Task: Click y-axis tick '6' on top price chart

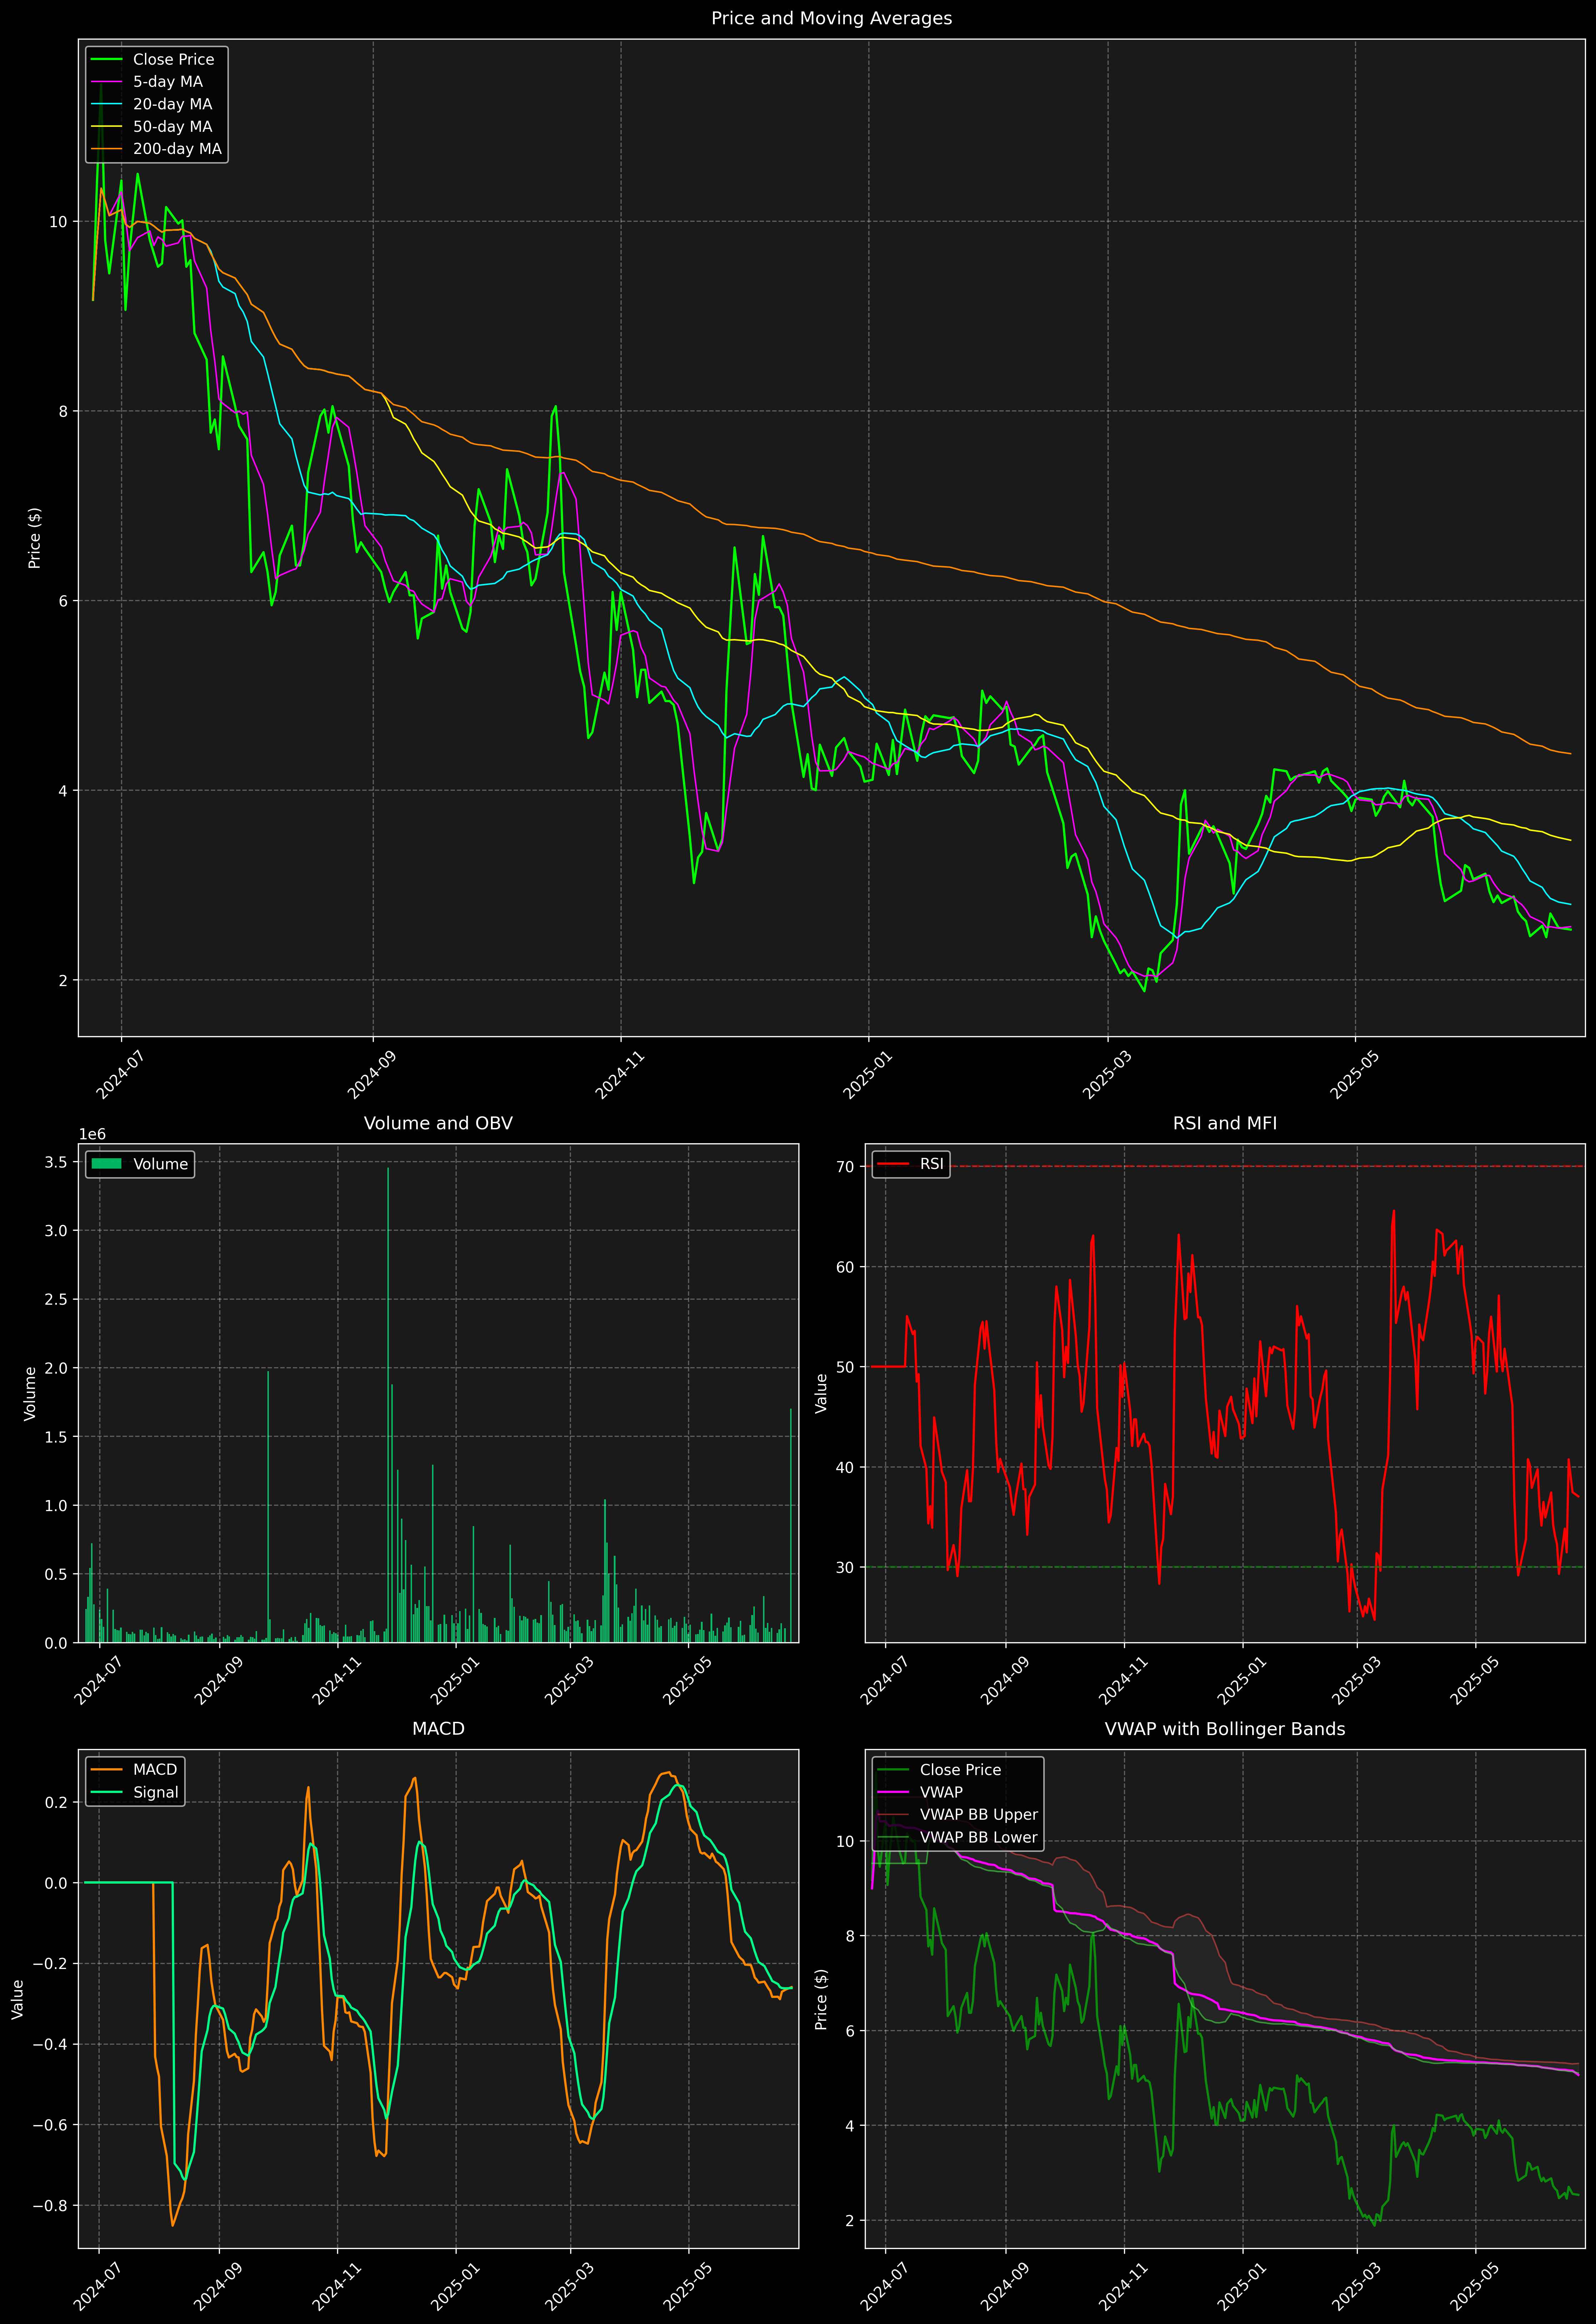Action: pos(64,601)
